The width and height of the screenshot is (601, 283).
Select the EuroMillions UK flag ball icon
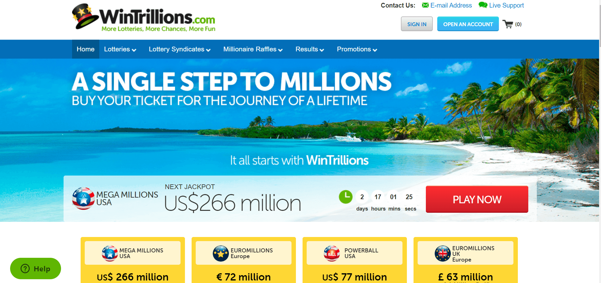pyautogui.click(x=443, y=253)
